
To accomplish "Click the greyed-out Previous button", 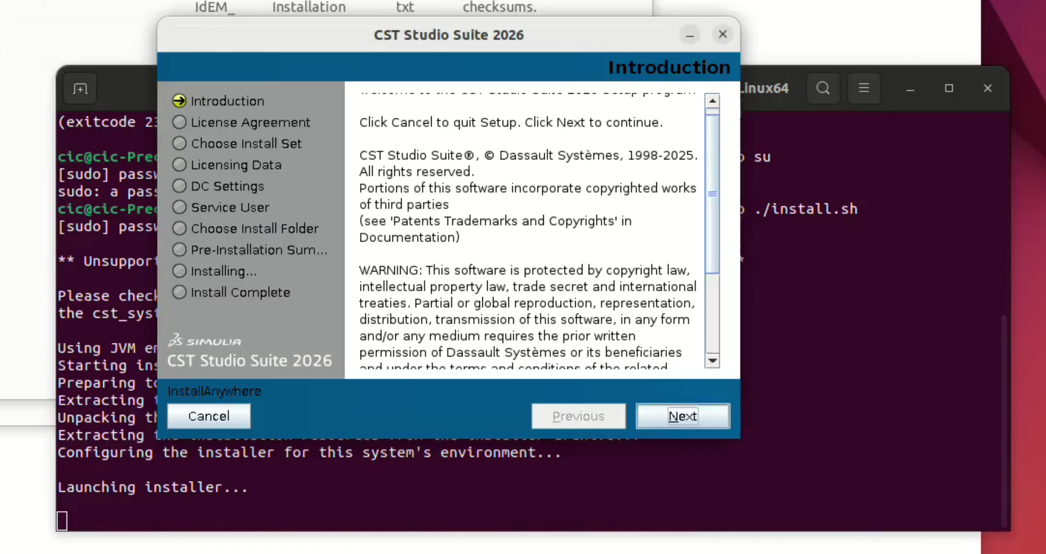I will (578, 416).
